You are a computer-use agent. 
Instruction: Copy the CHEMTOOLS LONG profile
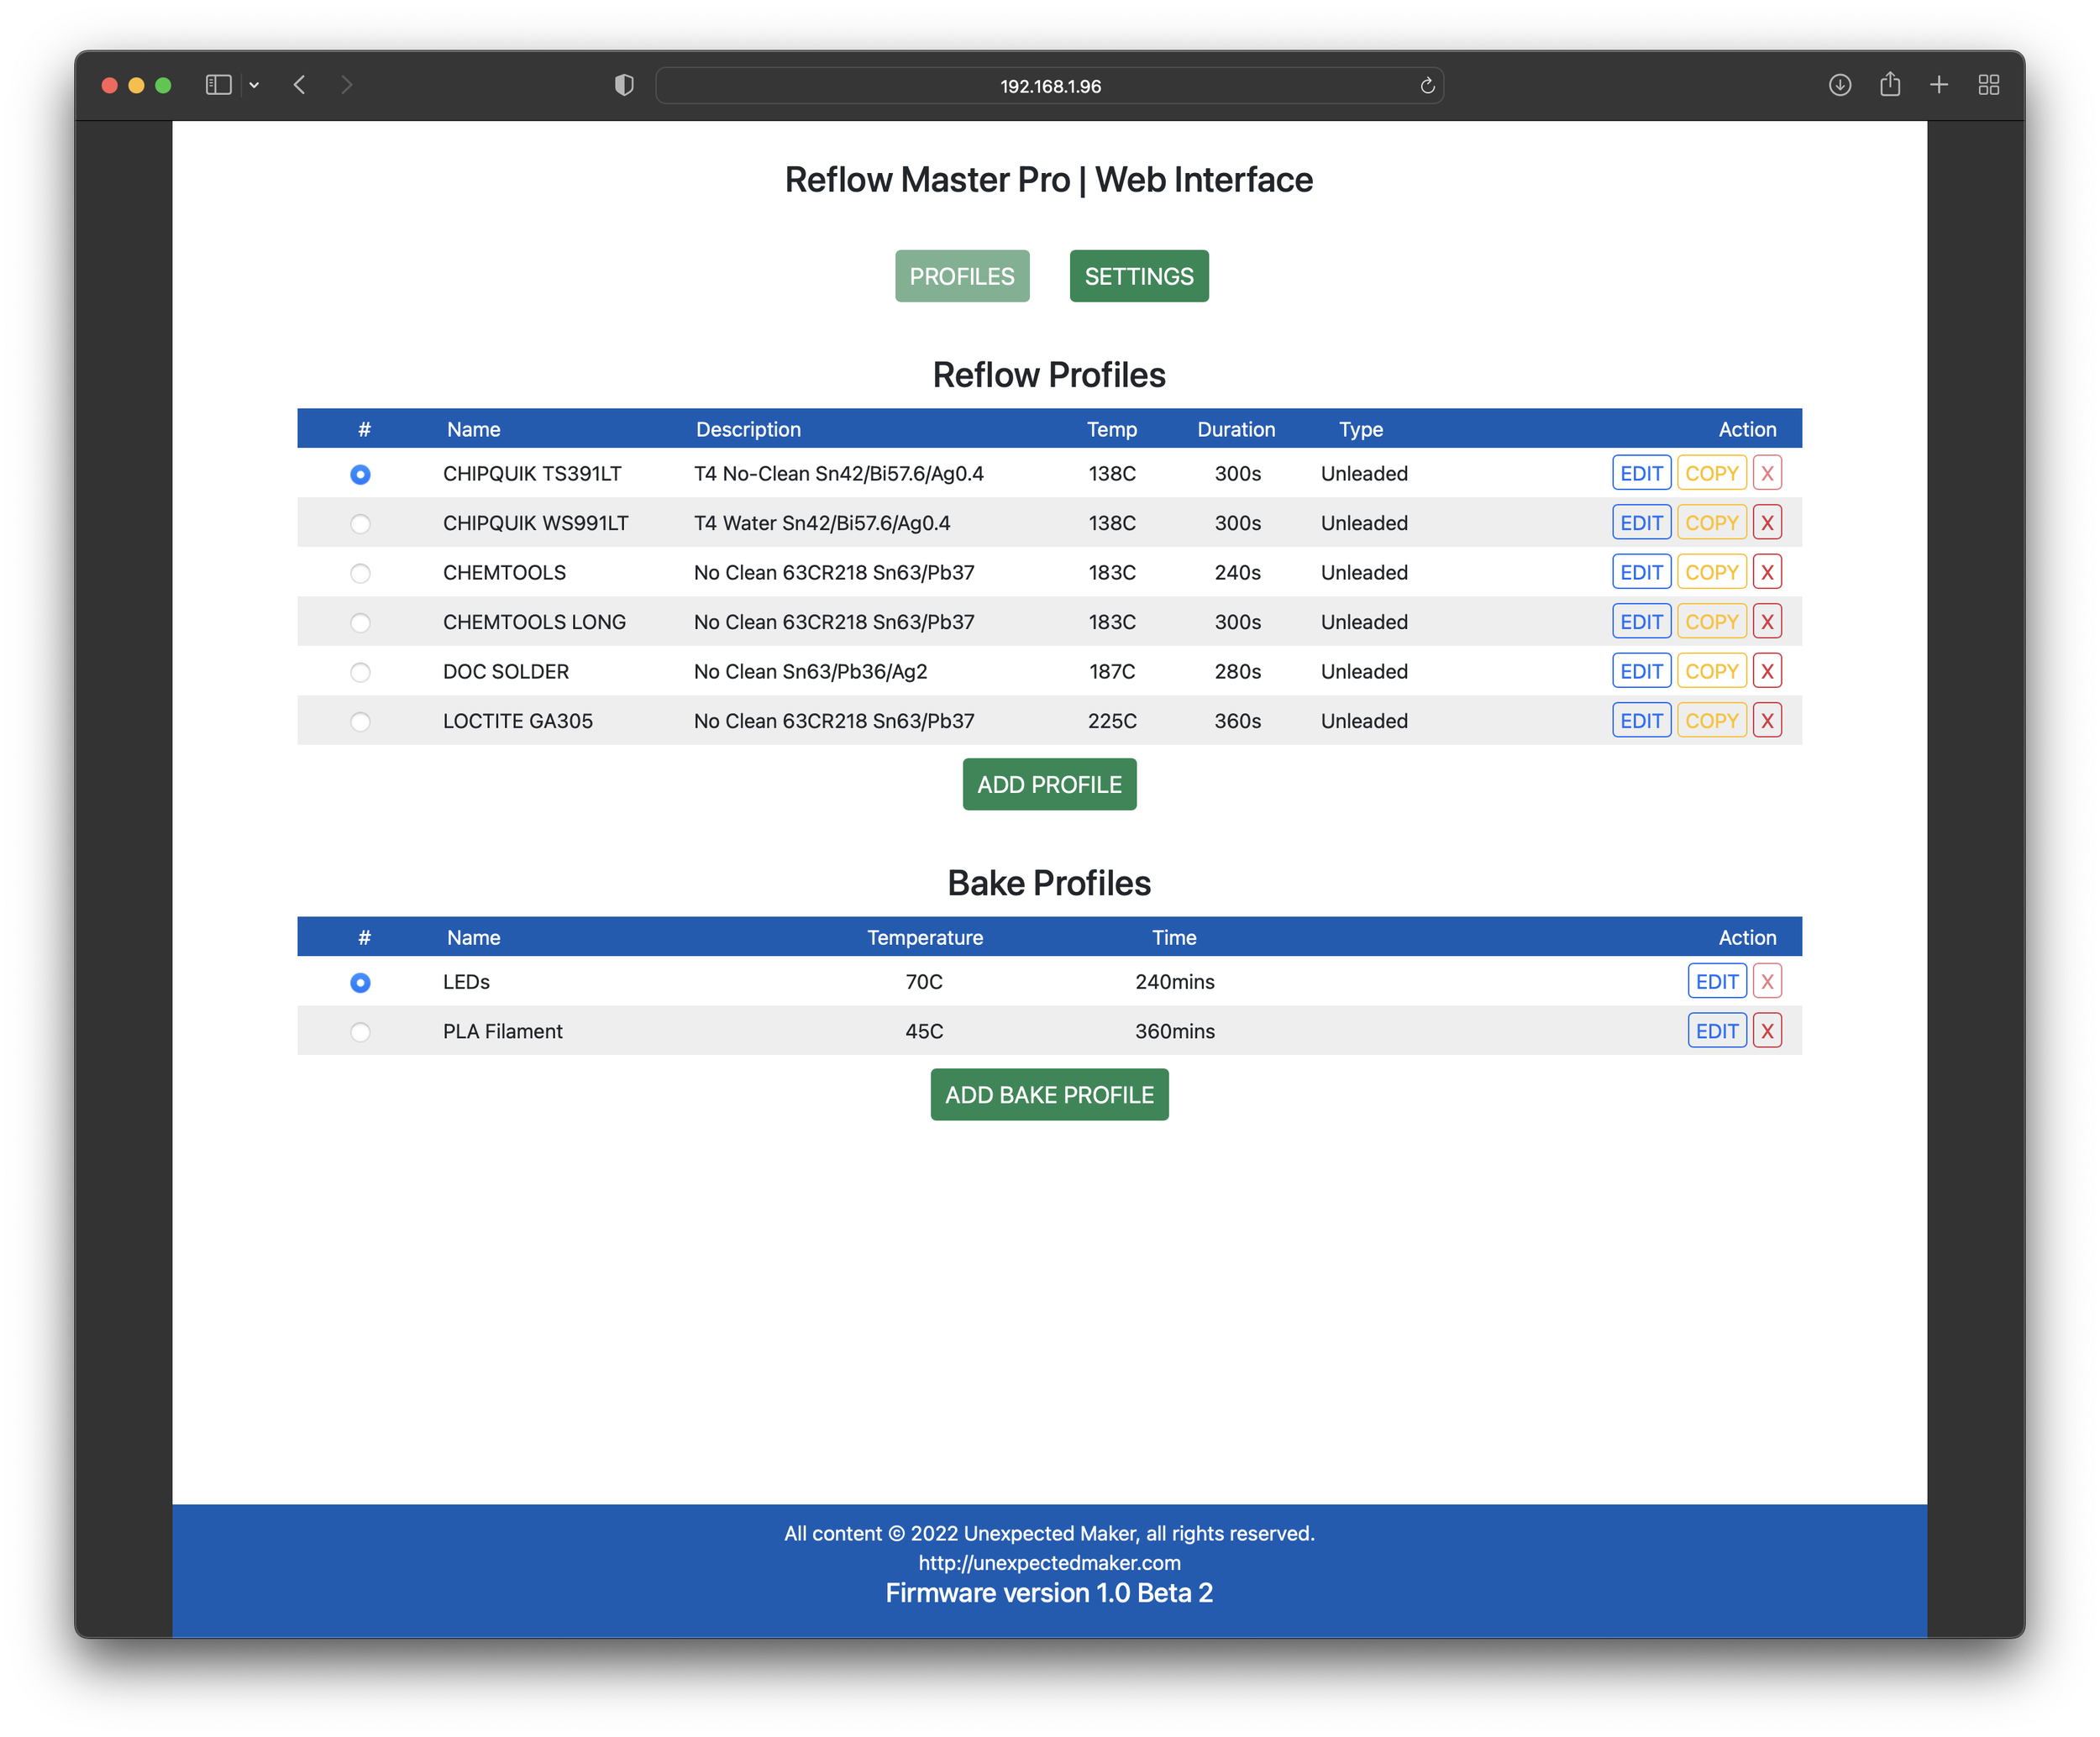click(x=1711, y=621)
